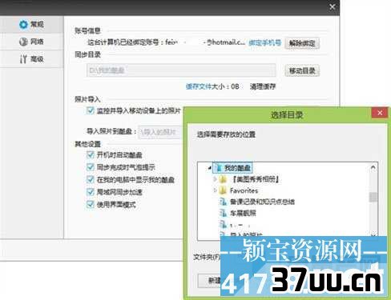This screenshot has height=300, width=391.
Task: Click scroll-up arrow in folder tree
Action: coord(373,167)
